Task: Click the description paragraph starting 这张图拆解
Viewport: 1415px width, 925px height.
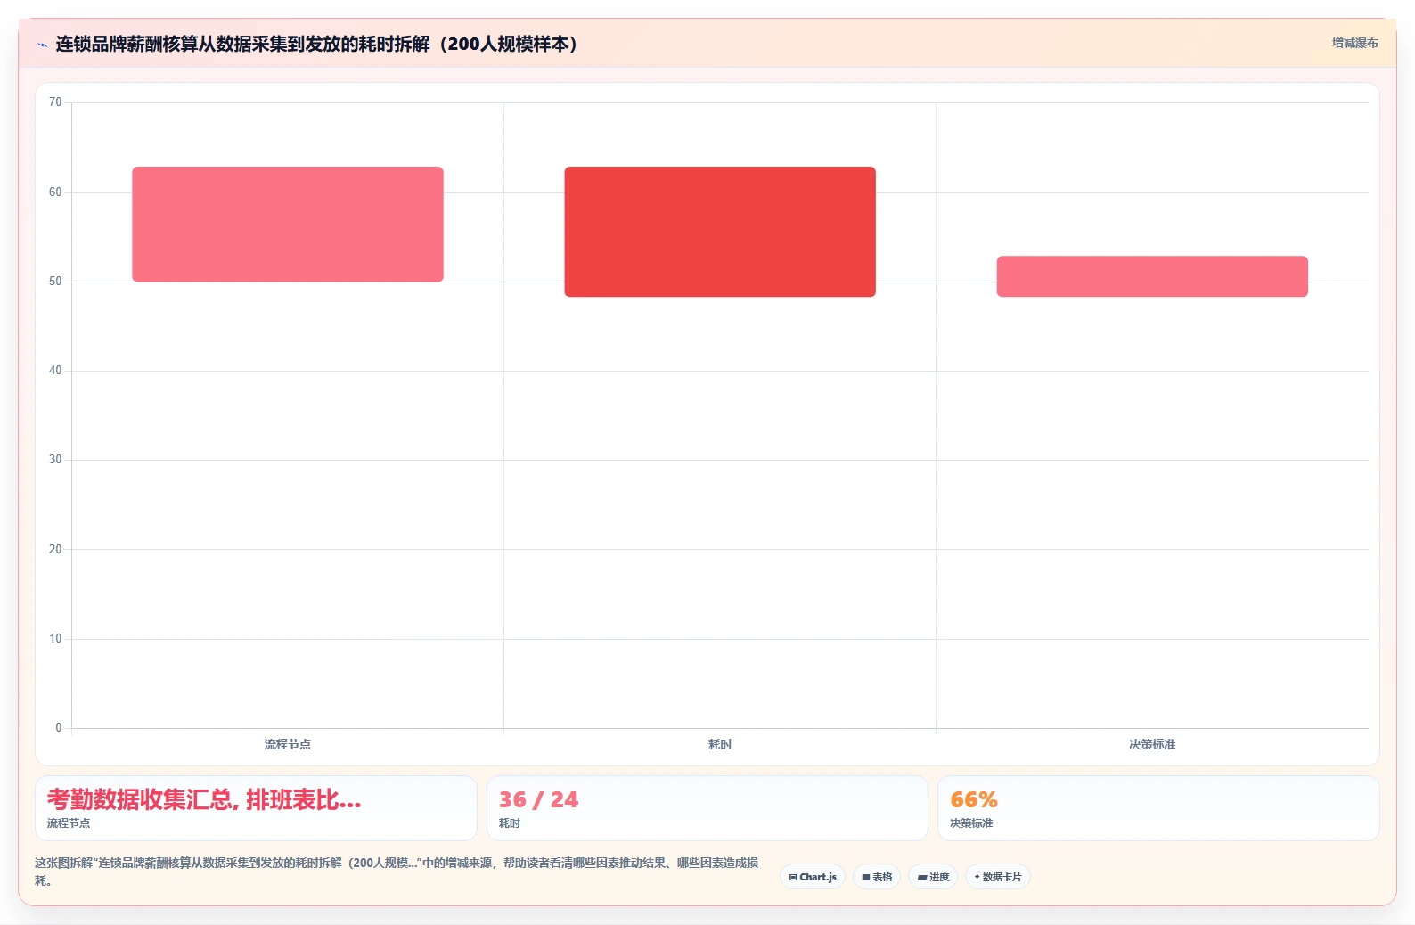Action: click(x=397, y=872)
